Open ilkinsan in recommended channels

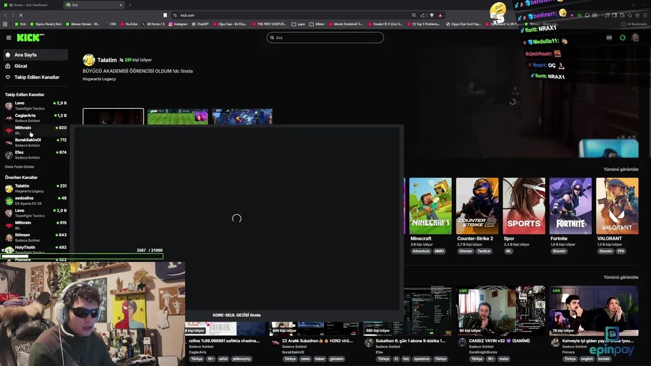tap(36, 237)
